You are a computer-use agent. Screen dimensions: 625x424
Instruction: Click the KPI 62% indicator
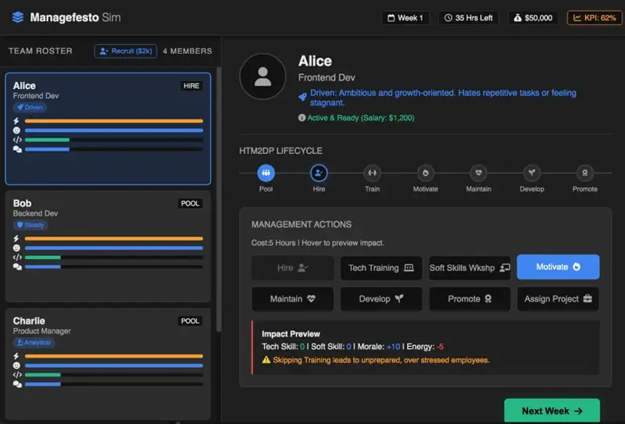595,18
